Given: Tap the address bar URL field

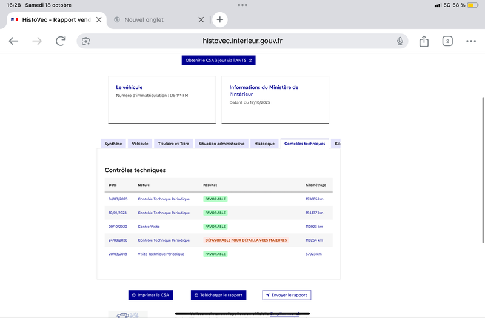Looking at the screenshot, I should (242, 41).
